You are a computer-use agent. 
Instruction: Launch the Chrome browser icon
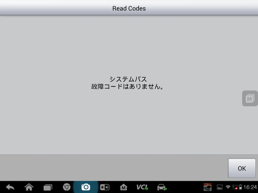pyautogui.click(x=67, y=187)
